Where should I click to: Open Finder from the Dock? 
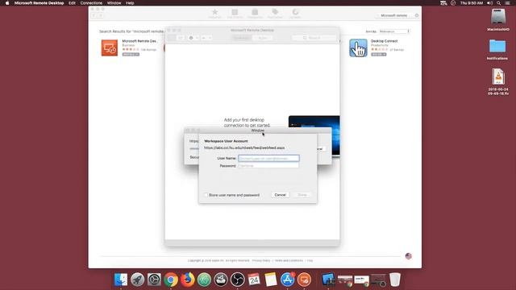pyautogui.click(x=121, y=280)
